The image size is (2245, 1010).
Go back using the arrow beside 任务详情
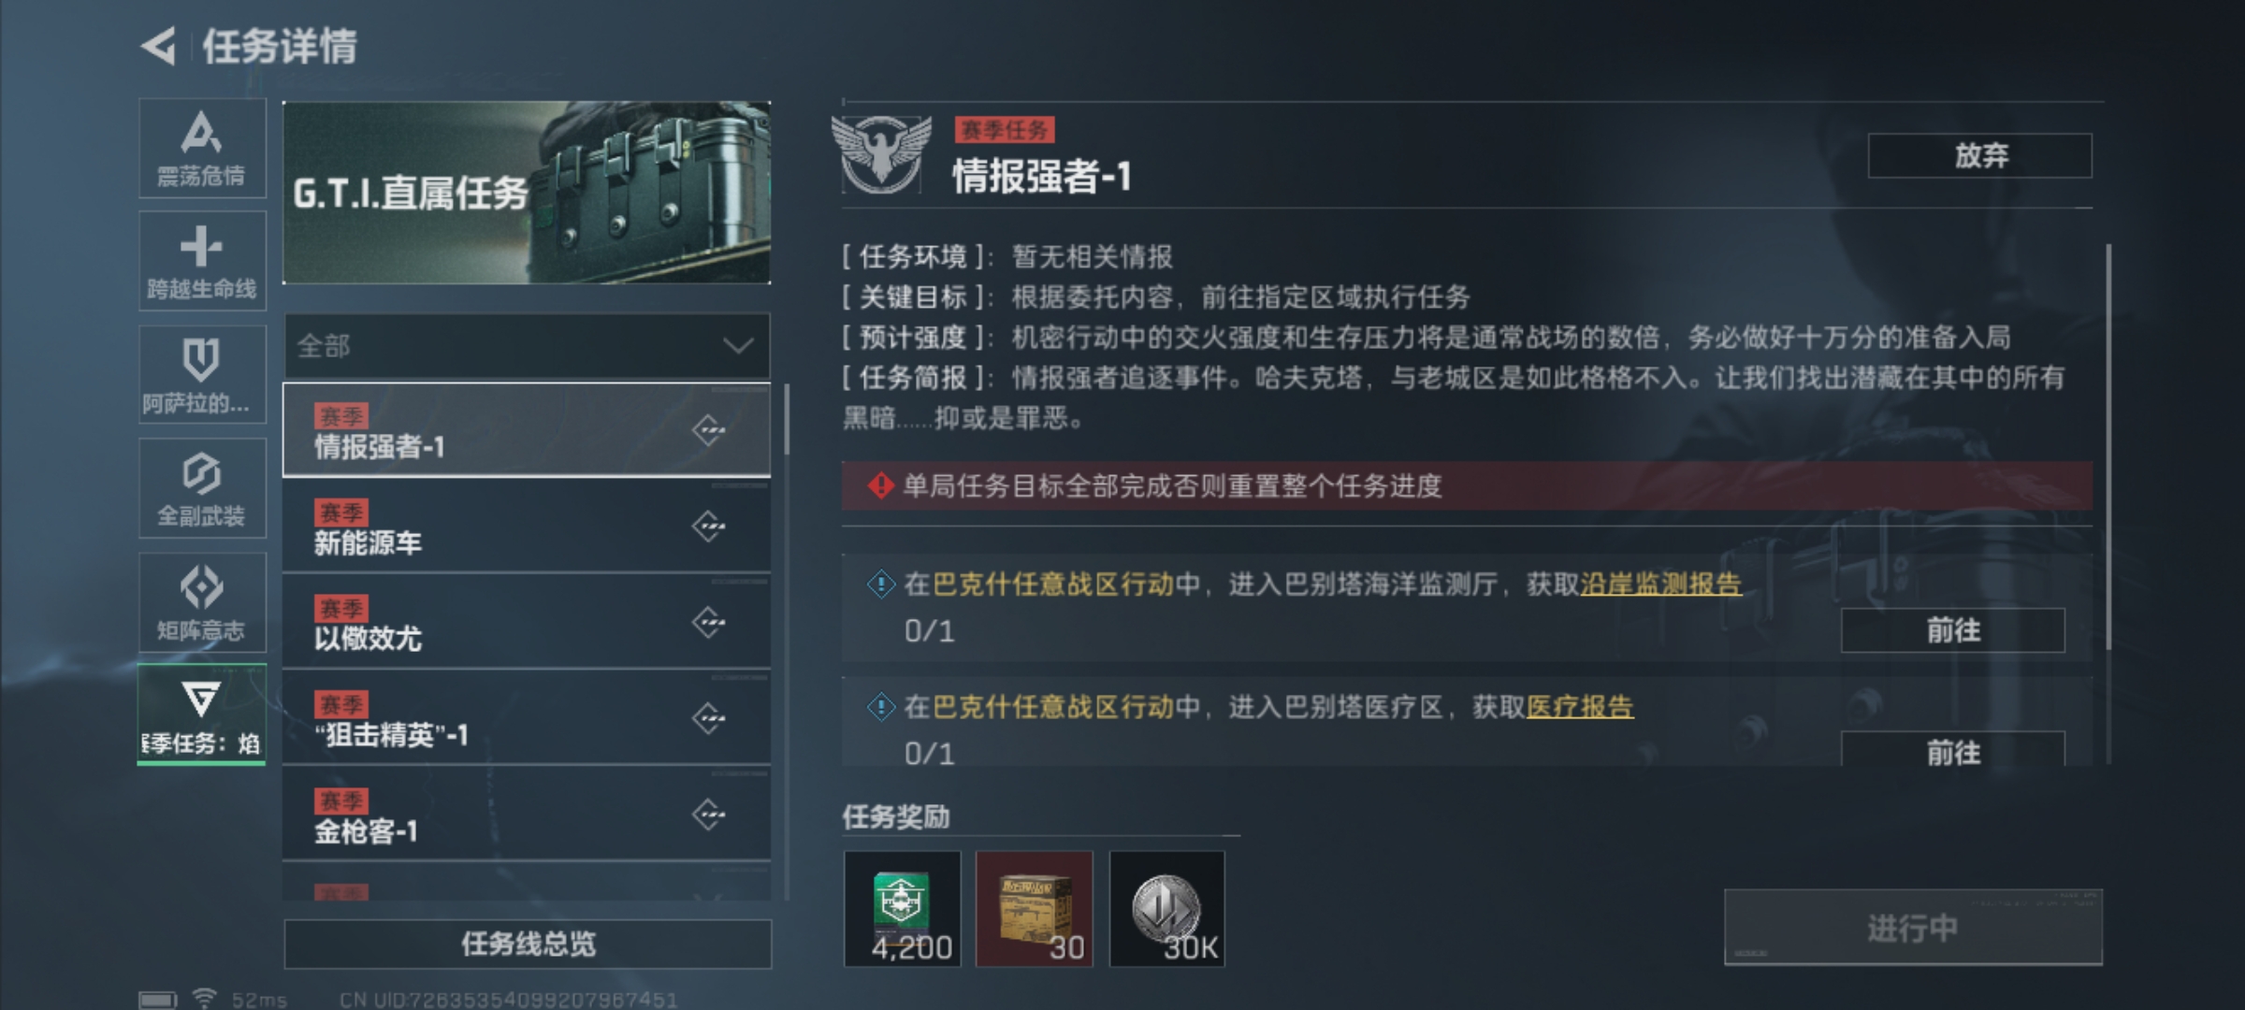[x=159, y=46]
